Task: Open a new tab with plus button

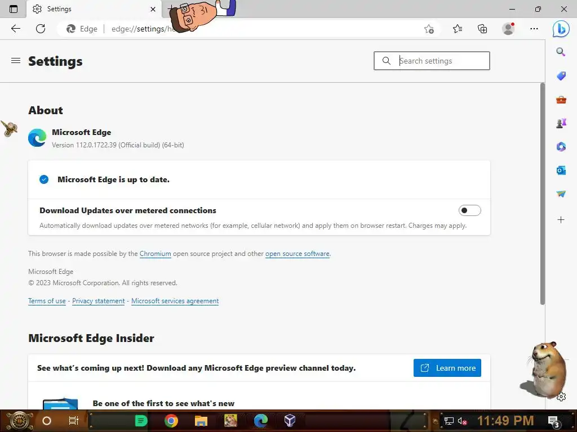Action: (x=170, y=8)
